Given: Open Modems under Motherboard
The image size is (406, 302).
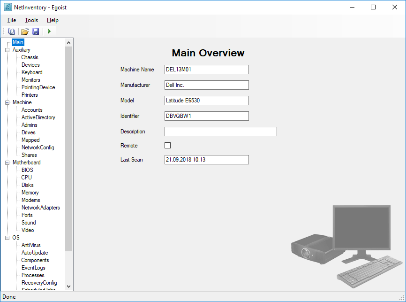Looking at the screenshot, I should [x=31, y=200].
